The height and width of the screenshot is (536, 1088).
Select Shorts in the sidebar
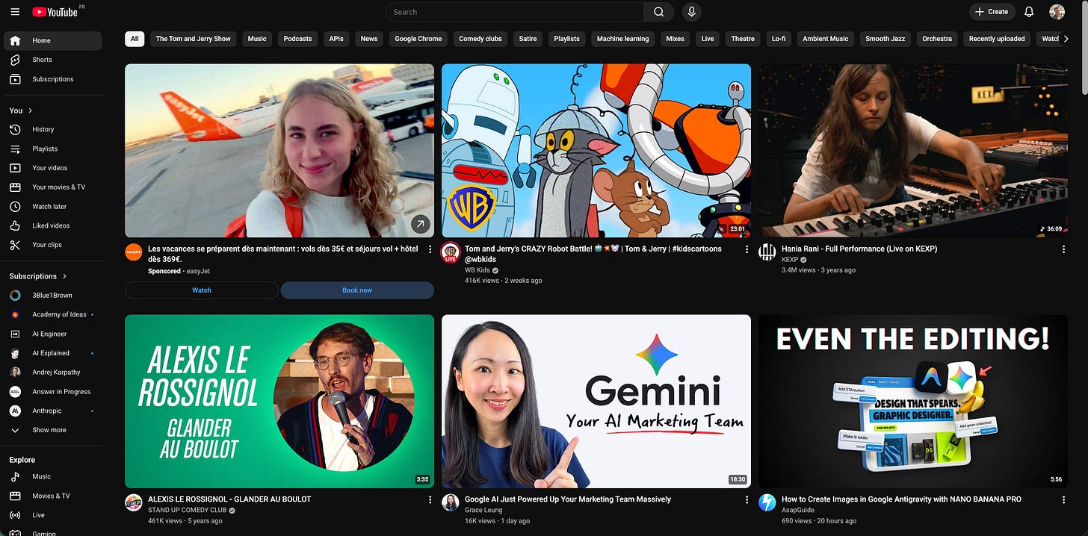click(x=41, y=59)
